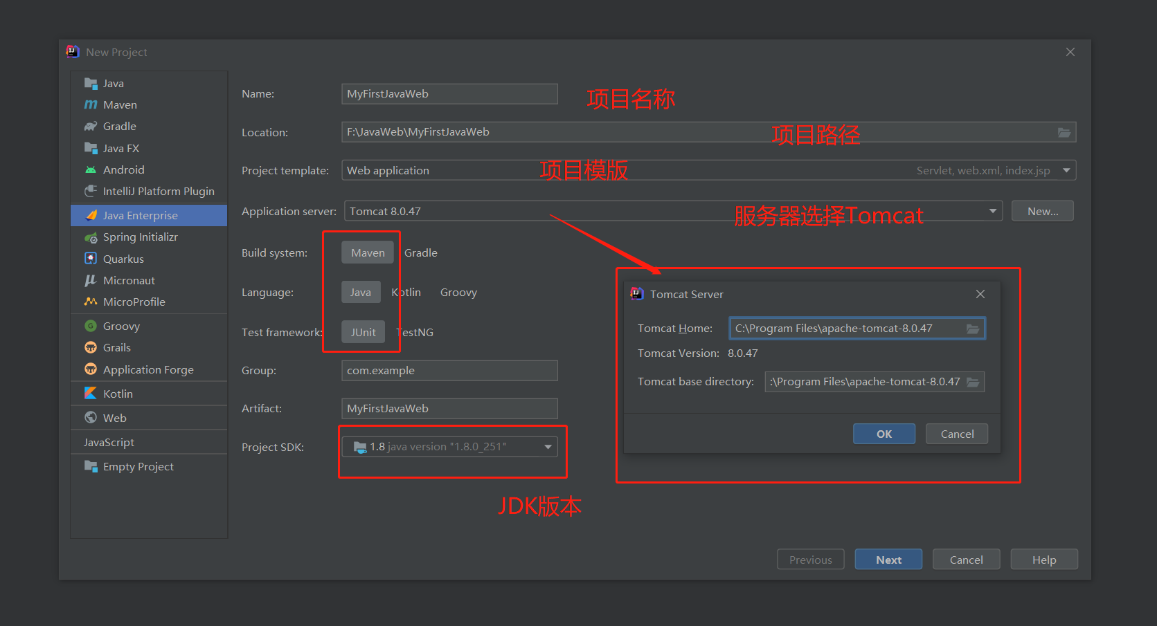Image resolution: width=1157 pixels, height=626 pixels.
Task: Open the Application server dropdown arrow
Action: pos(993,211)
